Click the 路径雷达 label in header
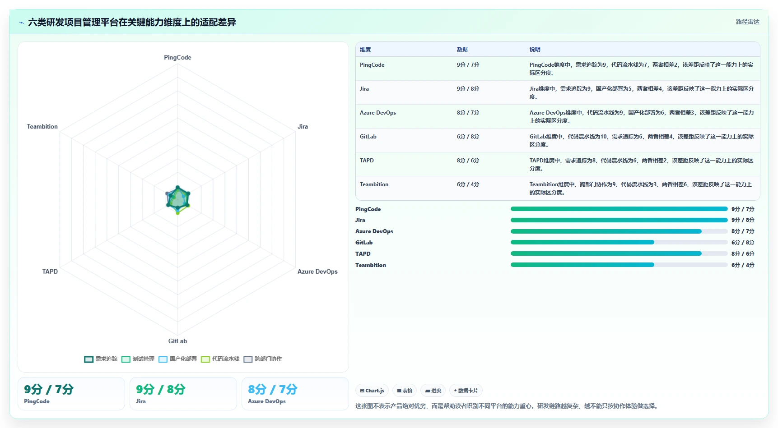This screenshot has height=428, width=778. tap(747, 22)
